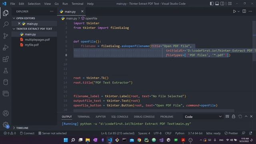Image resolution: width=256 pixels, height=144 pixels.
Task: Switch to the Terminal panel tab
Action: [x=84, y=116]
